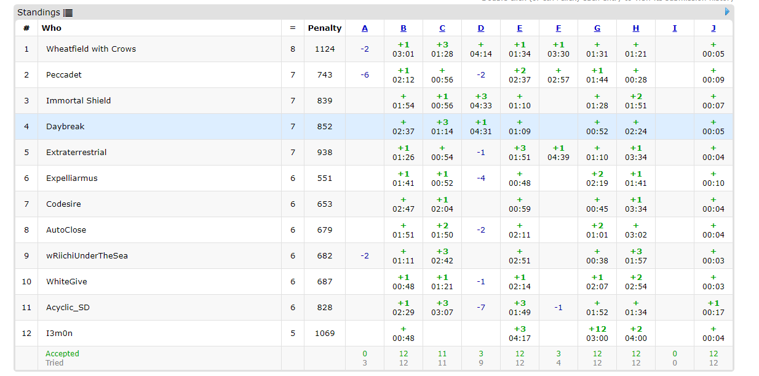
Task: Open problem B from the column header
Action: tap(403, 28)
